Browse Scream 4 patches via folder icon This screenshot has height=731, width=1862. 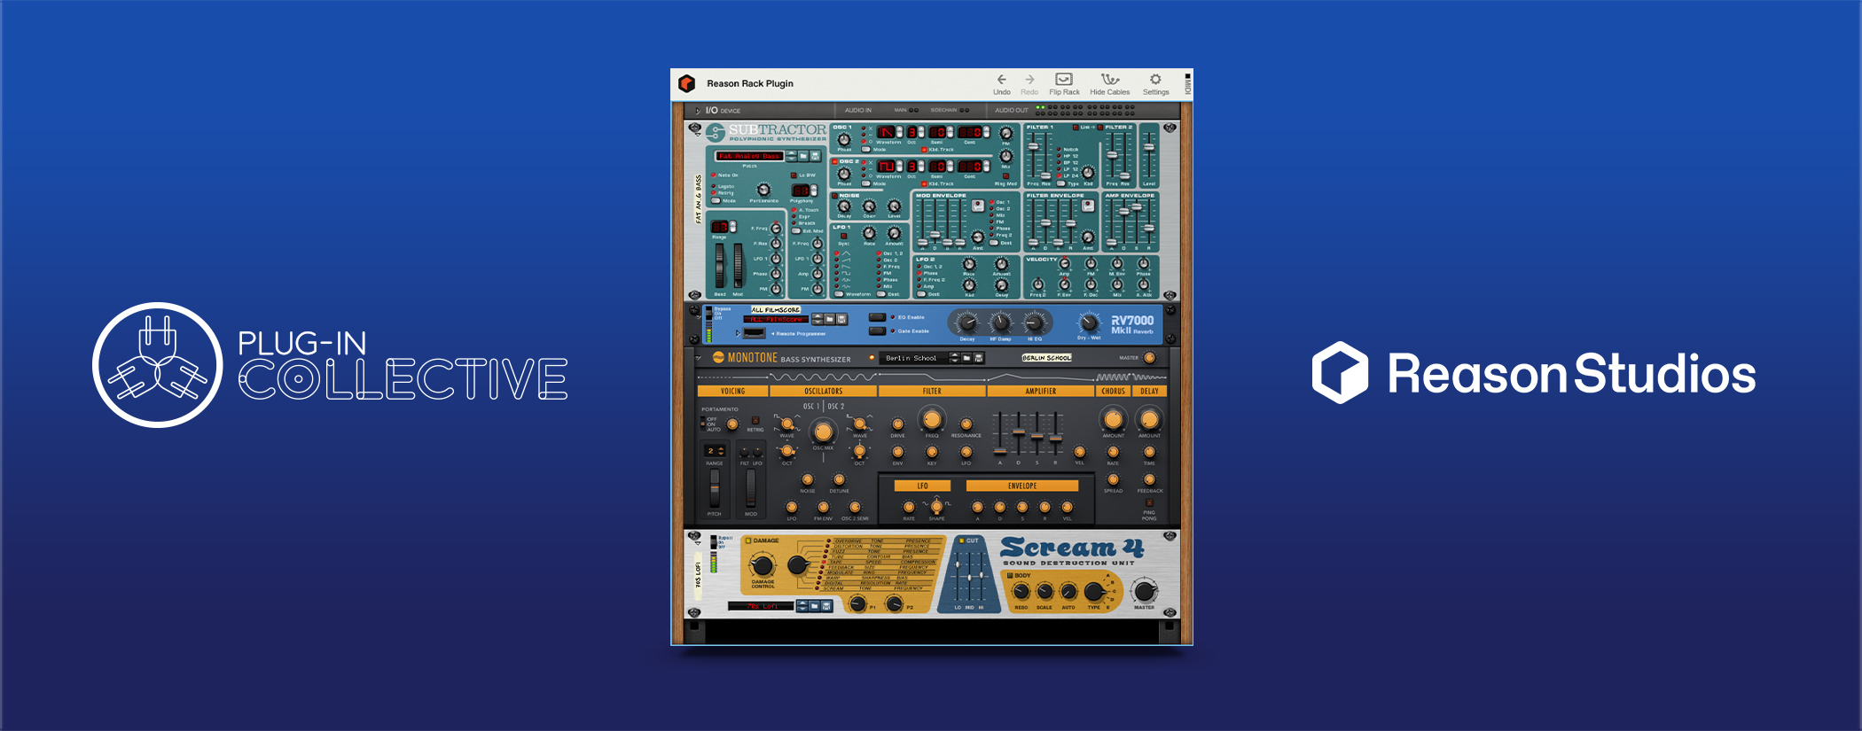coord(814,606)
